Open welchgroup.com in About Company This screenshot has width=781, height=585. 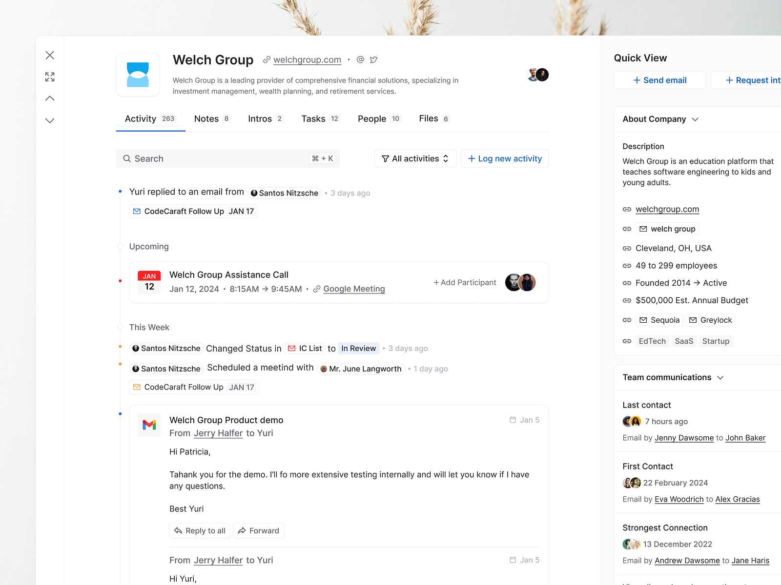[667, 209]
